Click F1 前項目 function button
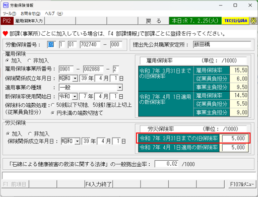258x197 pixels. (x=15, y=184)
